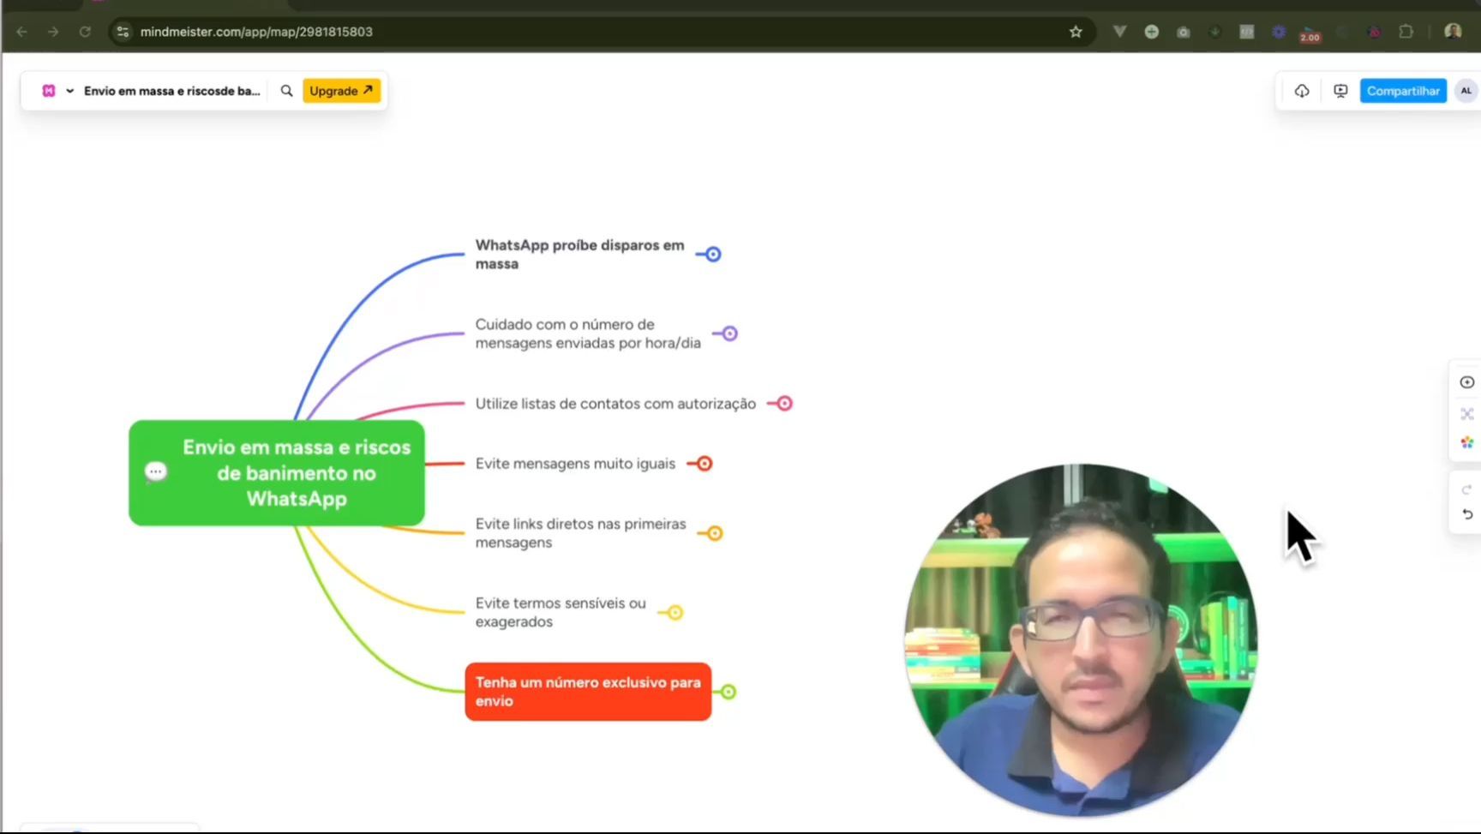
Task: Expand the blue node of "WhatsApp proíbe disparos"
Action: click(x=713, y=255)
